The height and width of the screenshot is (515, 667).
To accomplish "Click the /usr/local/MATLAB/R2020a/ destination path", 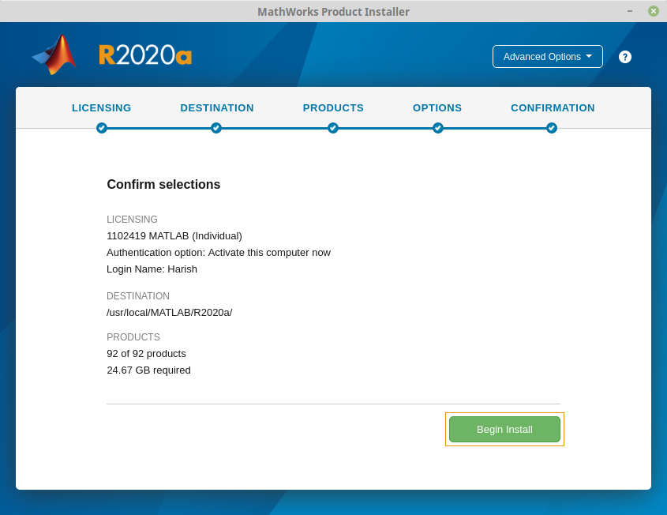I will pos(170,312).
